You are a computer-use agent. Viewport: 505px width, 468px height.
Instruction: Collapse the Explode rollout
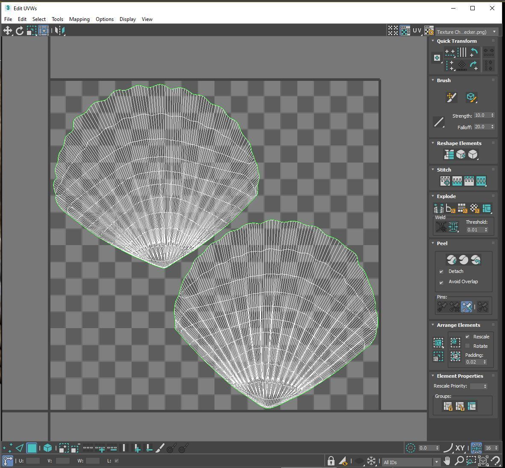(x=433, y=196)
